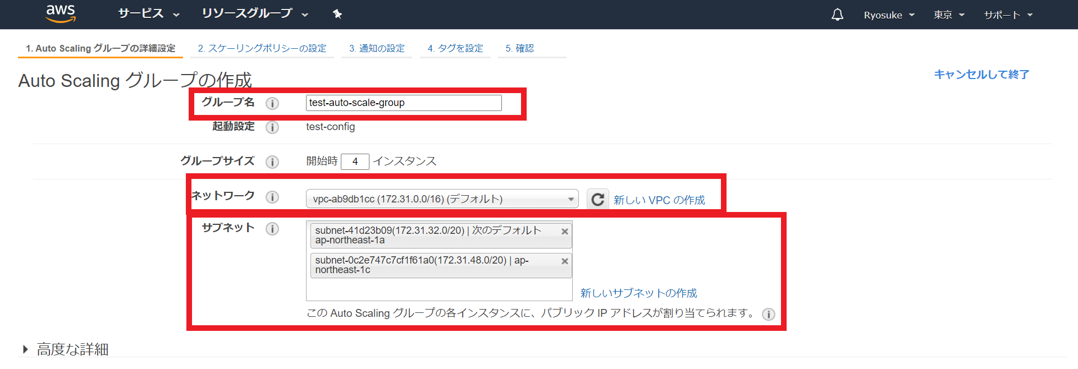Click the インスタンス label text
Screen dimensions: 1078x369
tap(405, 162)
